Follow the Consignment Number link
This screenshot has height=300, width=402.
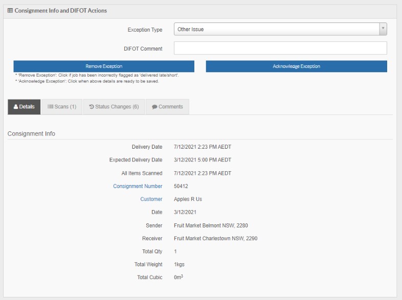click(x=138, y=186)
